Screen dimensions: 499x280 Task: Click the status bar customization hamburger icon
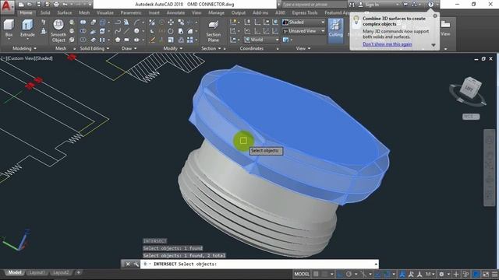coord(494,274)
